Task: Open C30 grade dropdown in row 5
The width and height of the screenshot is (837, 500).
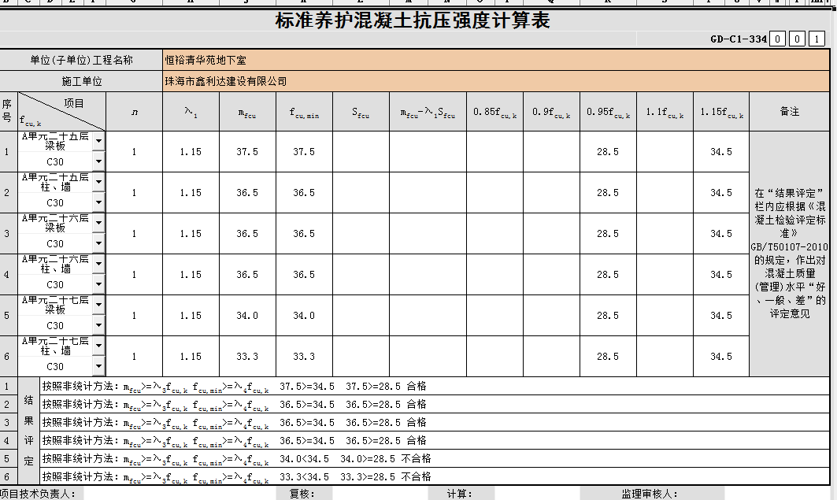Action: [98, 325]
